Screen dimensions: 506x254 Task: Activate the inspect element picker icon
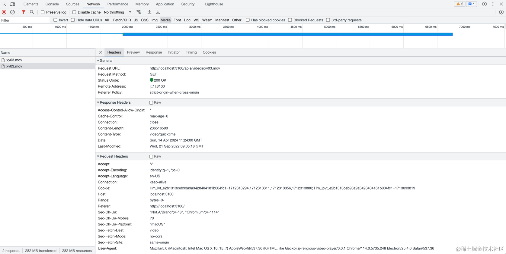click(4, 4)
